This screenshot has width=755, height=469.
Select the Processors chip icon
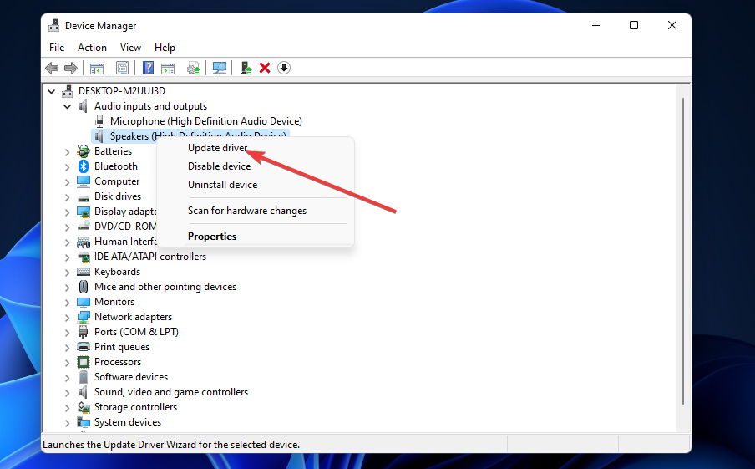pyautogui.click(x=84, y=362)
